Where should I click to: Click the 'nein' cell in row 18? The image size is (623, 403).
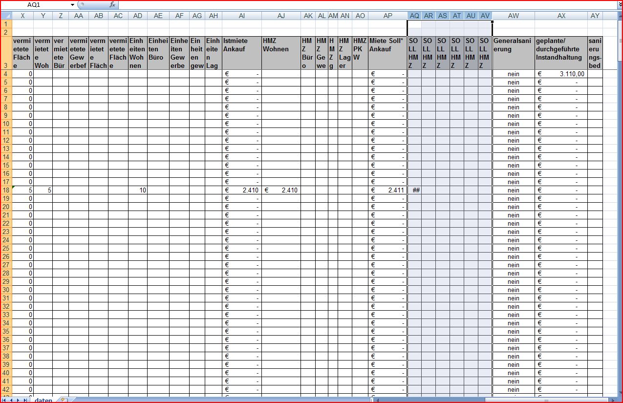coord(514,190)
